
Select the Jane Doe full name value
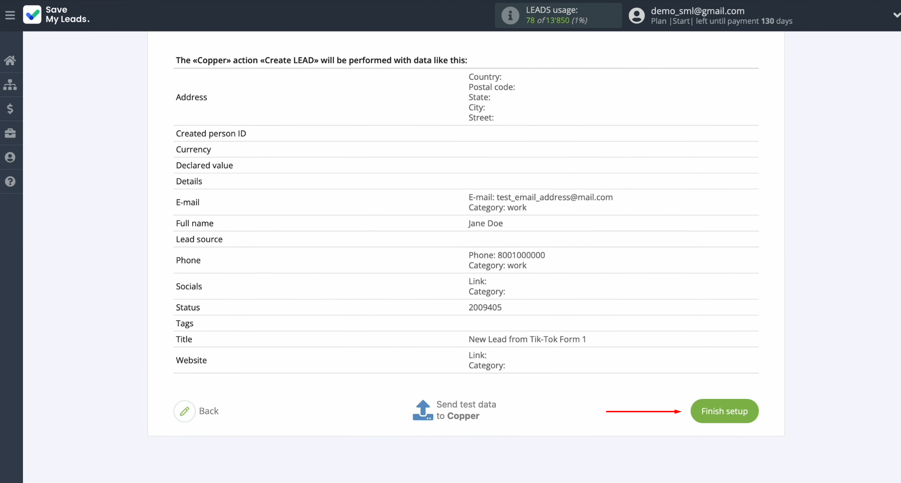pos(485,224)
